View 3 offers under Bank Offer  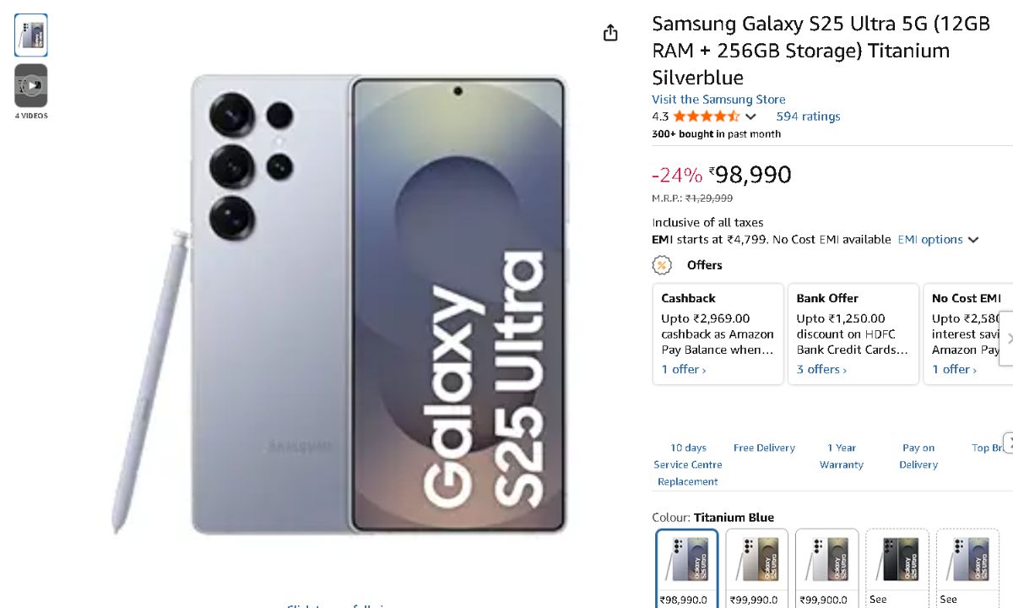tap(821, 369)
